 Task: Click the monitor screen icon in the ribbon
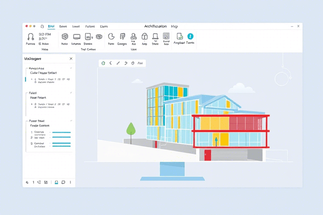pos(77,37)
